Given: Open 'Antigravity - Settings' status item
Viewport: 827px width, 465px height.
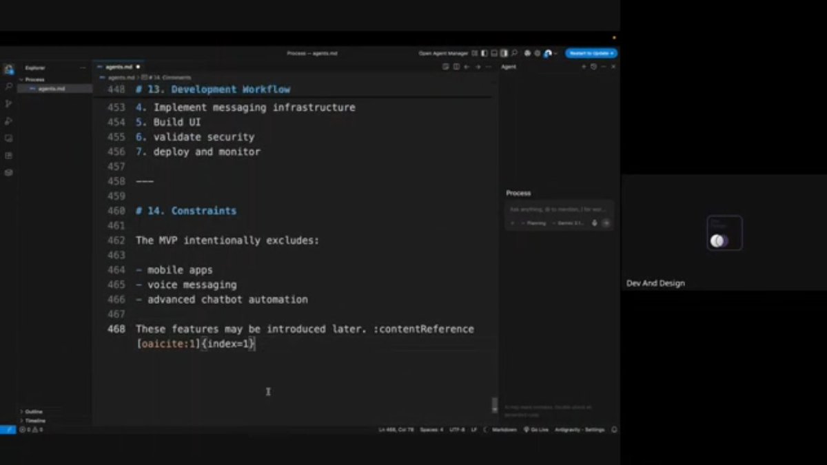Looking at the screenshot, I should (580, 429).
